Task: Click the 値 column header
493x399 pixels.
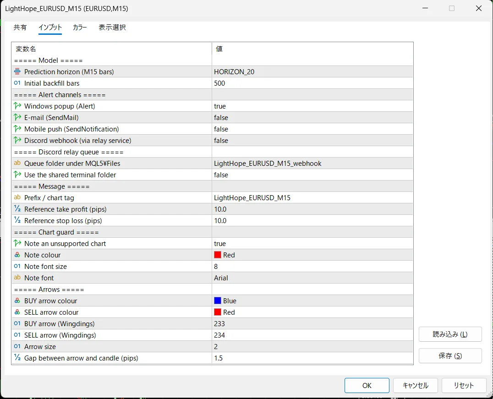Action: (312, 49)
